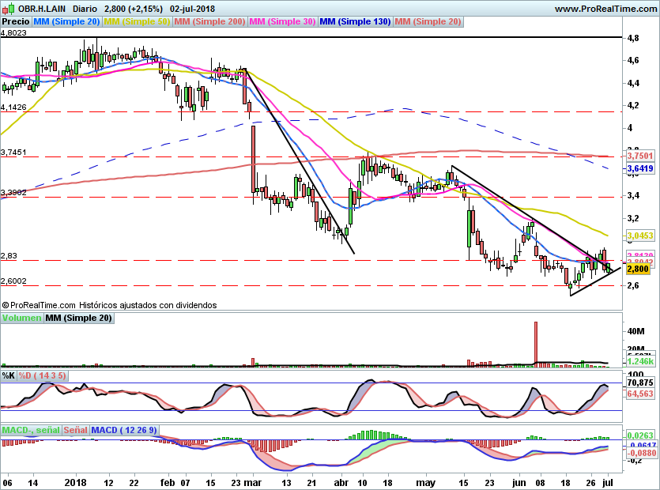Click the MM (Simple 130) indicator label

355,22
